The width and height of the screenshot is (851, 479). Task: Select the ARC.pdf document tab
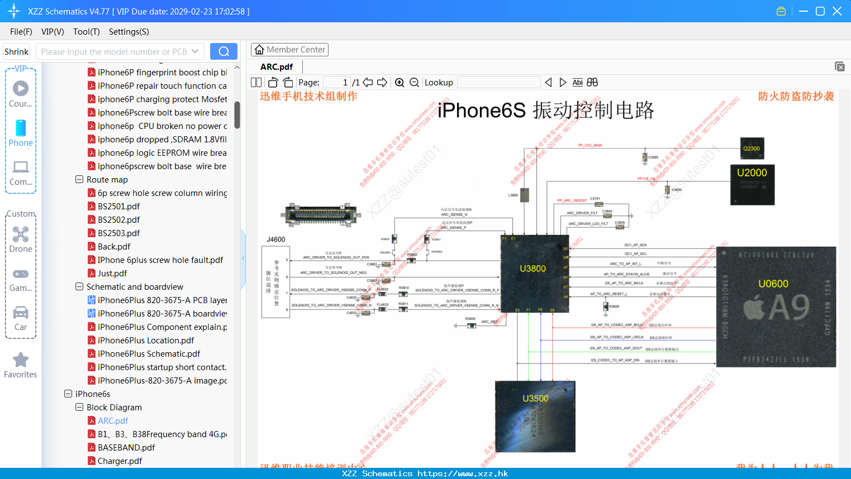(277, 66)
